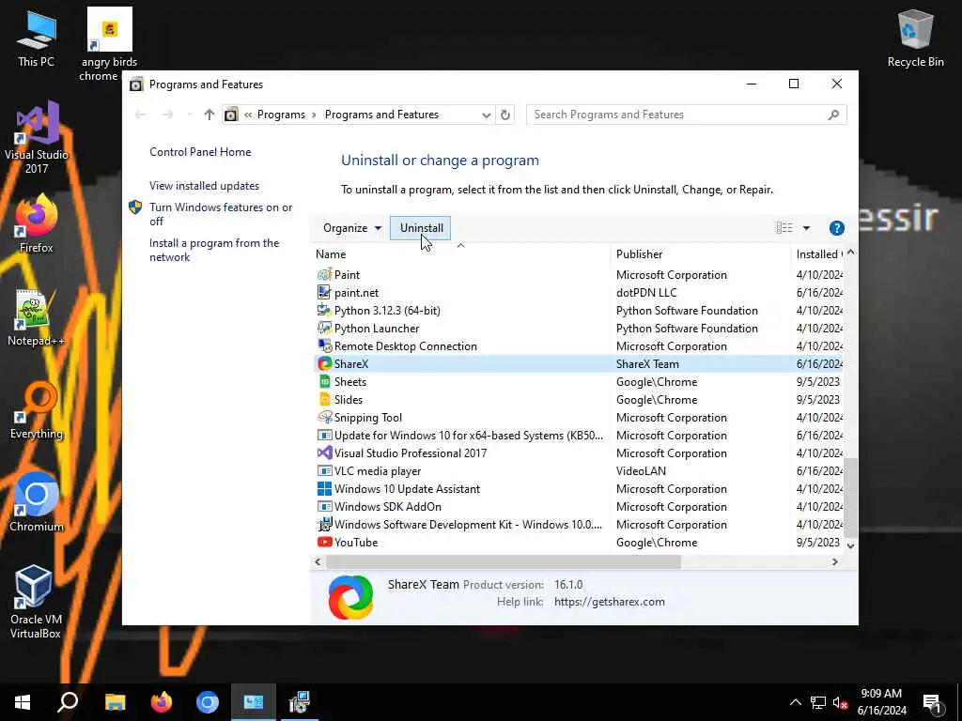Viewport: 962px width, 721px height.
Task: Select Windows Software Development Kit icon
Action: [x=324, y=524]
